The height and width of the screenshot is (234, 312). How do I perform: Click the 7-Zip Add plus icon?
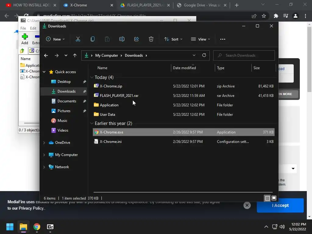(x=25, y=37)
